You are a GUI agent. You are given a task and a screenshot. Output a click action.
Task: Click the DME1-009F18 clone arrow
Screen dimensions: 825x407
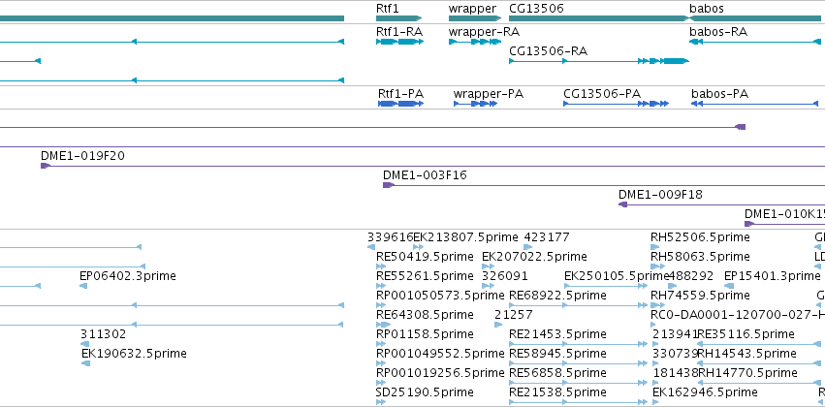pyautogui.click(x=623, y=204)
